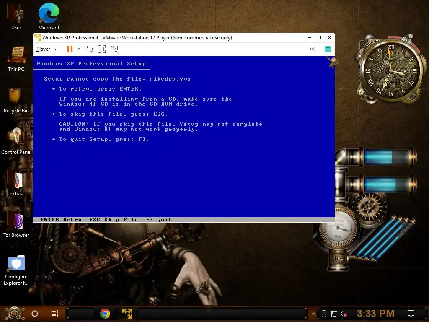Open the extras desktop shortcut
429x322 pixels.
pyautogui.click(x=16, y=184)
